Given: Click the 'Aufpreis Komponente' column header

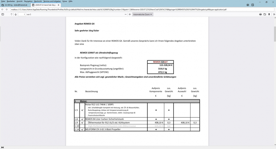Looking at the screenshot, I should coord(156,90).
